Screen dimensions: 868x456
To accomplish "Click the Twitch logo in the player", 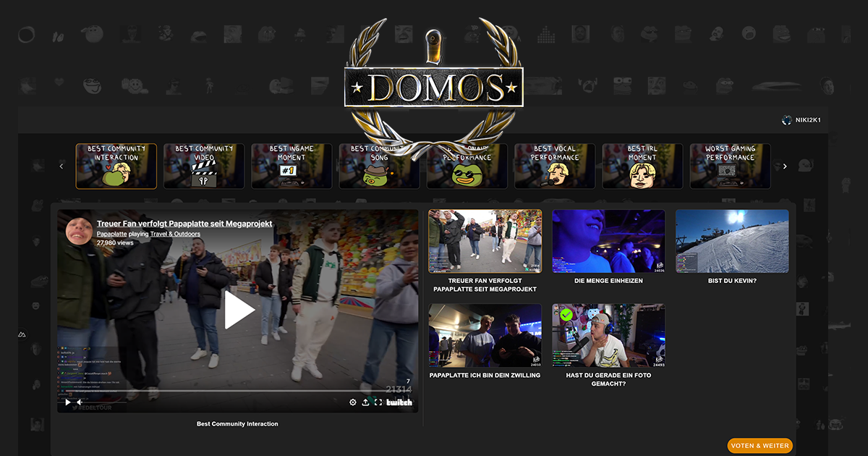I will coord(401,401).
